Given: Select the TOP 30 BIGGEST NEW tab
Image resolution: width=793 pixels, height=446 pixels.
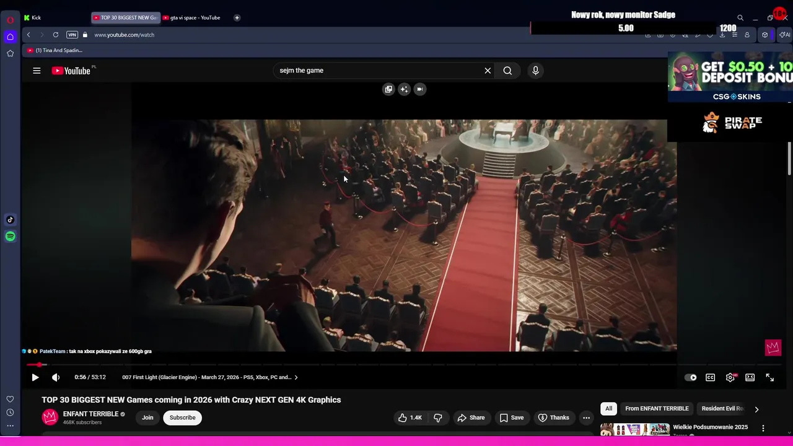Looking at the screenshot, I should tap(125, 17).
